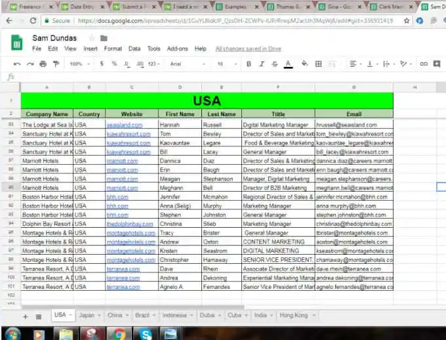This screenshot has height=340, width=446.
Task: Open fill color picker
Action: (x=304, y=64)
